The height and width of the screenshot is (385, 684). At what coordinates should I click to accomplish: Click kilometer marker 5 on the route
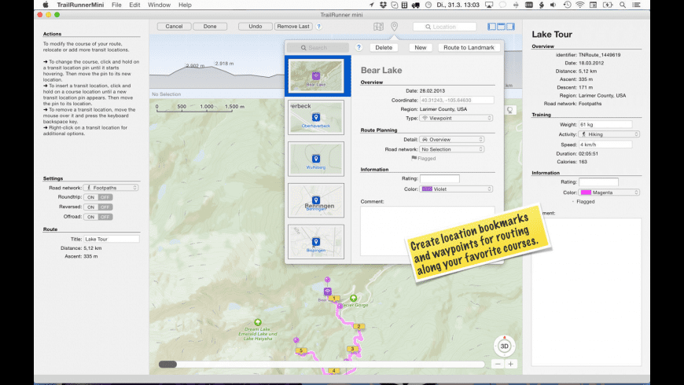tap(300, 350)
